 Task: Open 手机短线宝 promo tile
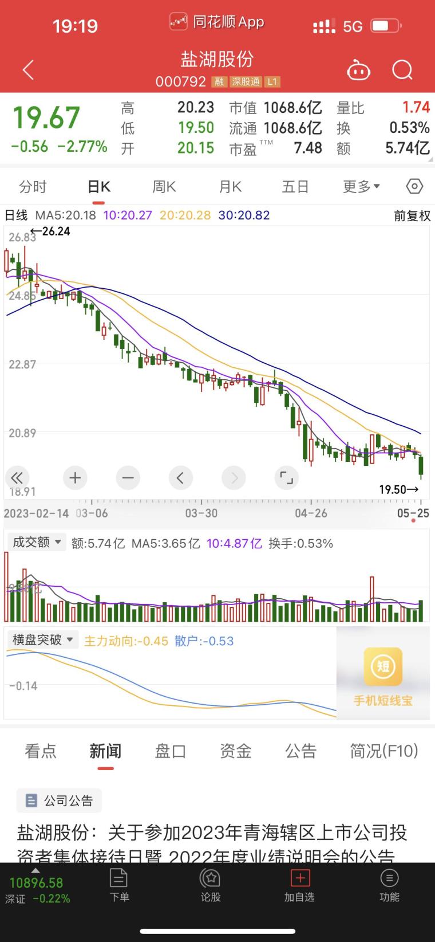[x=383, y=674]
